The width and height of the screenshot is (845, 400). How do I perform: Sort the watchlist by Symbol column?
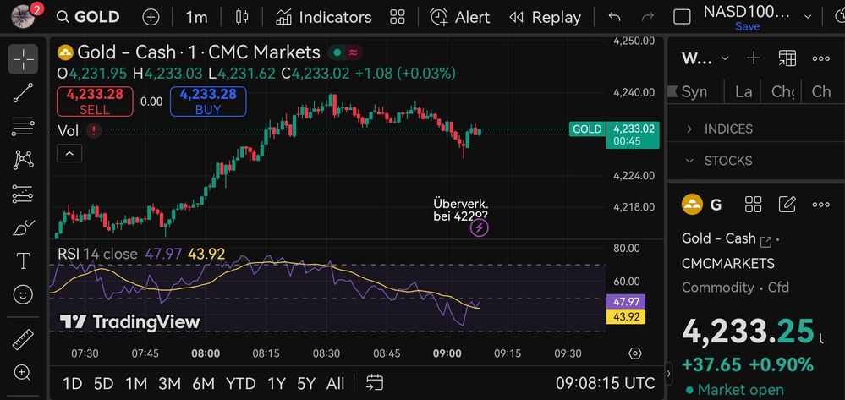694,91
